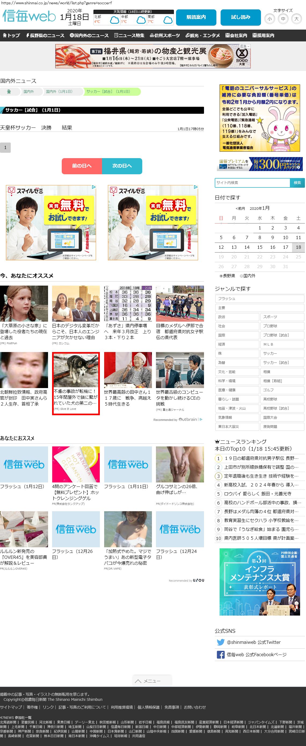Click the AdChoices icon on the right スマイルゼミ ad
Viewport: 306px width, 746px height.
pyautogui.click(x=196, y=187)
